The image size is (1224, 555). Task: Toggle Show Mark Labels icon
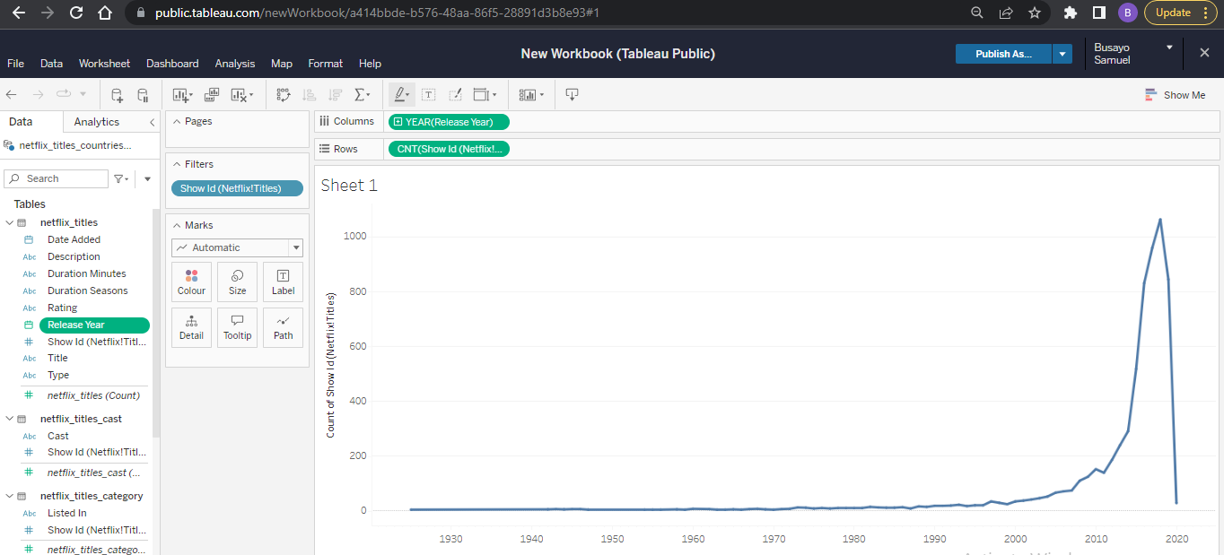(429, 95)
